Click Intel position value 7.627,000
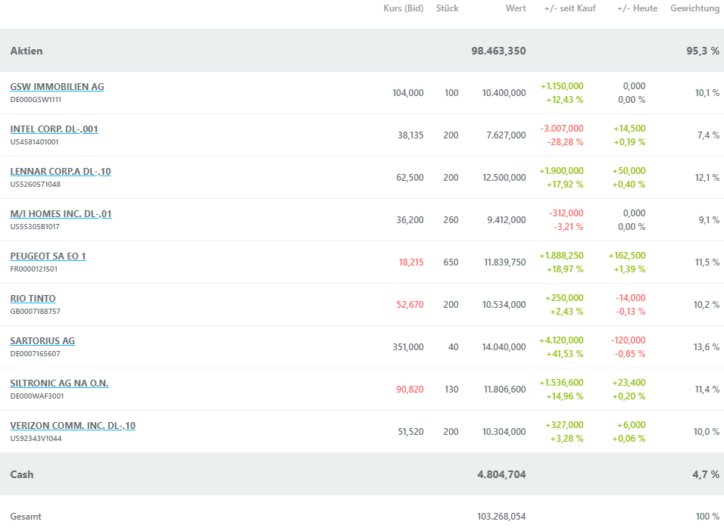 [x=506, y=135]
